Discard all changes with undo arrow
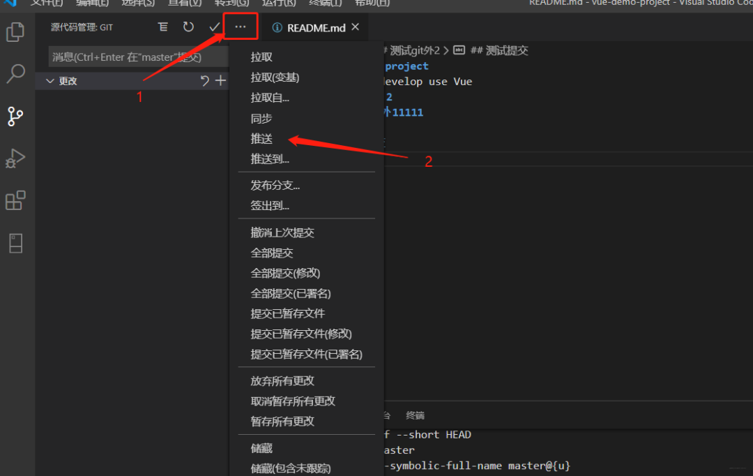Screen dimensions: 753x476 coord(204,80)
